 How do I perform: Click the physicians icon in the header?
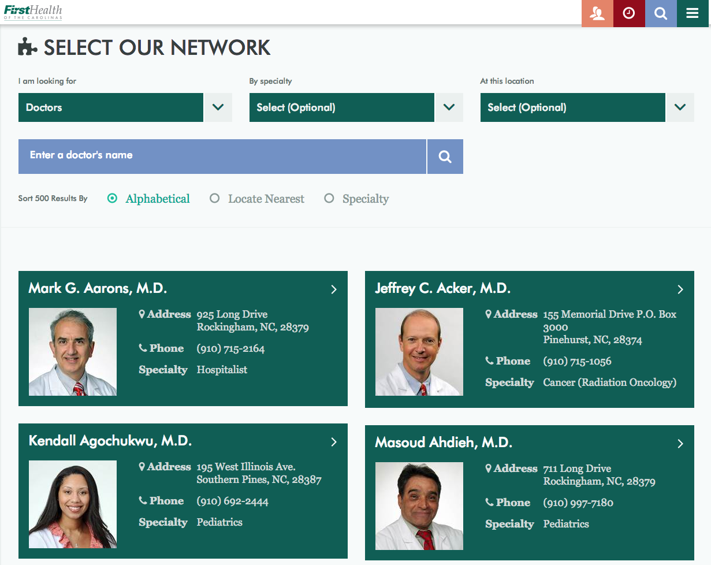[x=597, y=13]
